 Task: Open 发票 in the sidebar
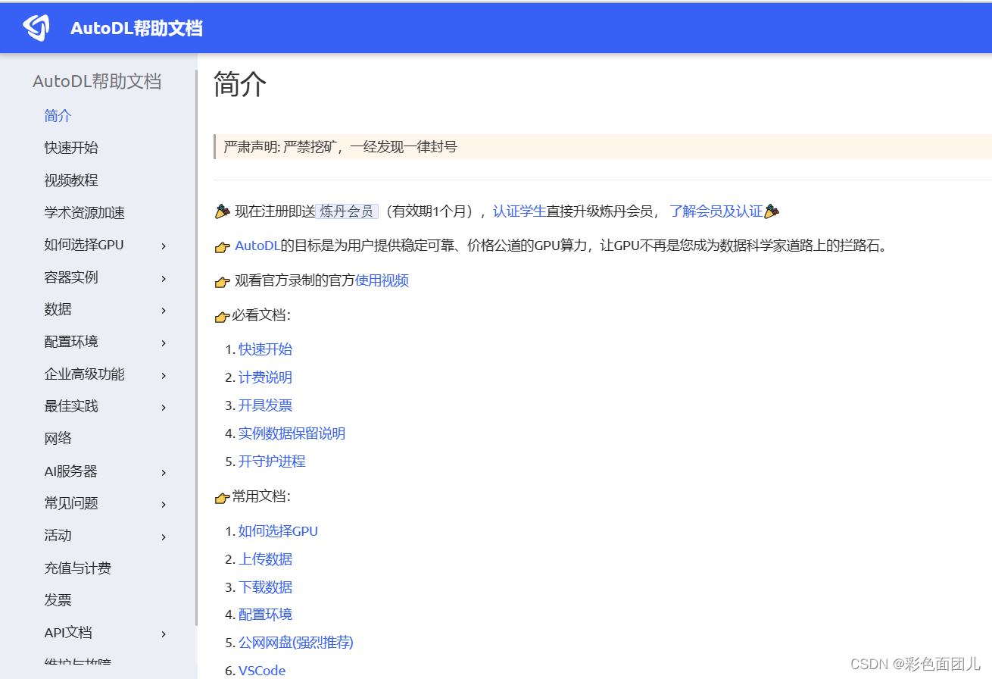58,600
